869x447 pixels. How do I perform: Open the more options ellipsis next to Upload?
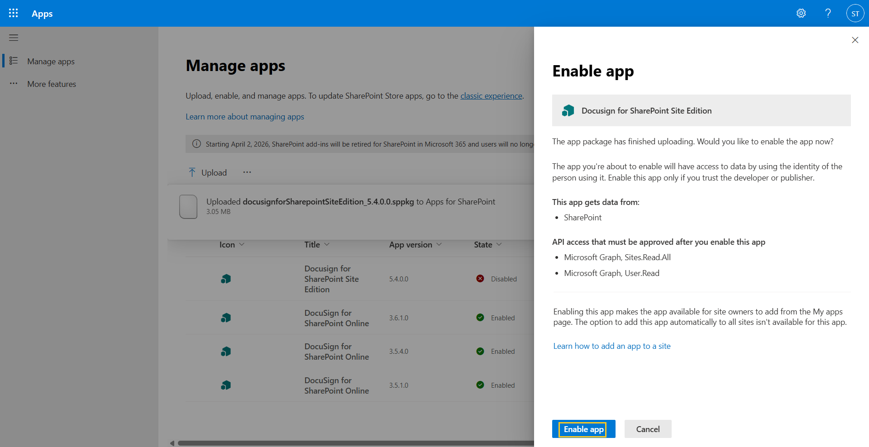(247, 172)
